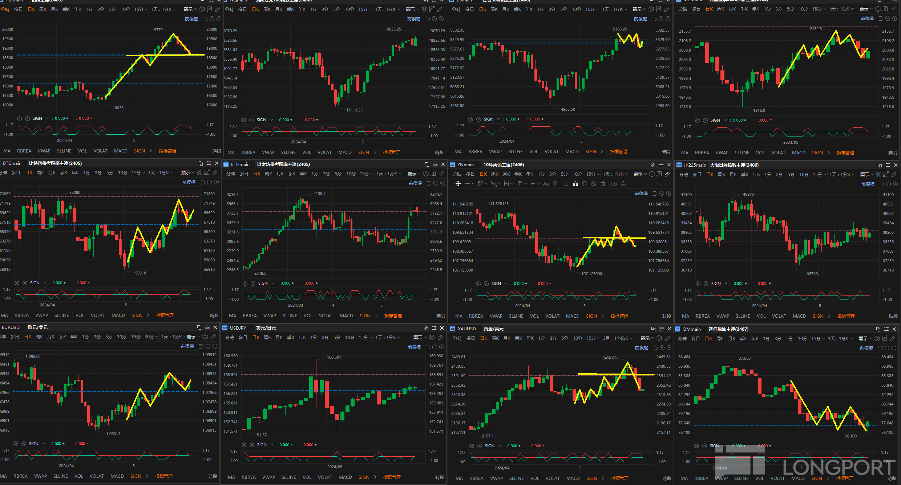The height and width of the screenshot is (485, 901).
Task: Zoom in the BTCmain chart with plus icon
Action: [x=217, y=182]
